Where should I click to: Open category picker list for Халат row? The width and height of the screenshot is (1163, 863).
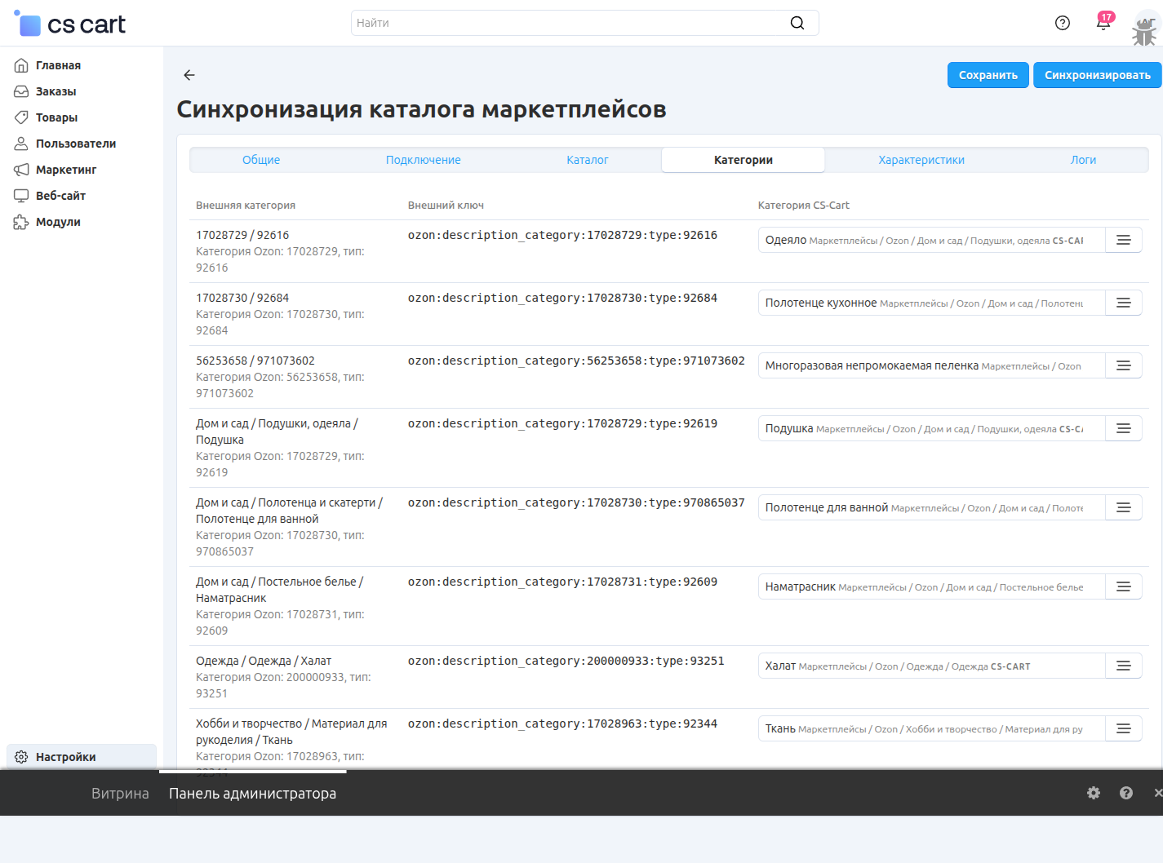pyautogui.click(x=1124, y=666)
